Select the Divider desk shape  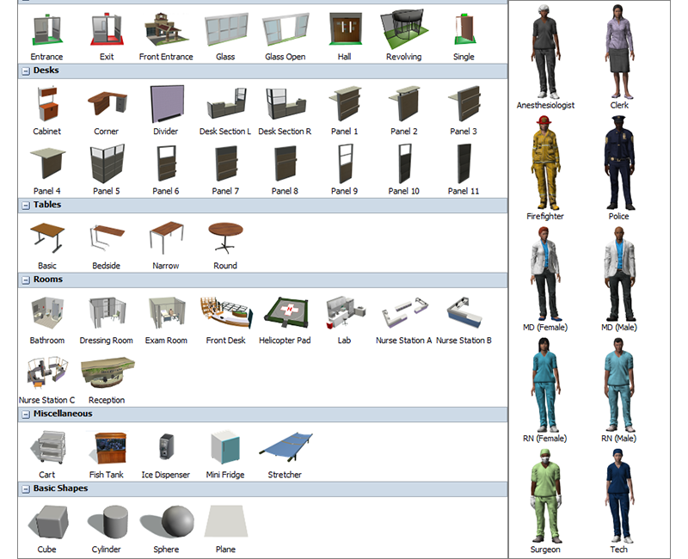[166, 103]
